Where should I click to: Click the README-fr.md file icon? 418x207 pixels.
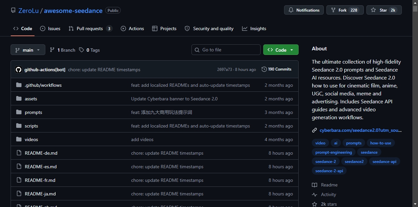[19, 180]
